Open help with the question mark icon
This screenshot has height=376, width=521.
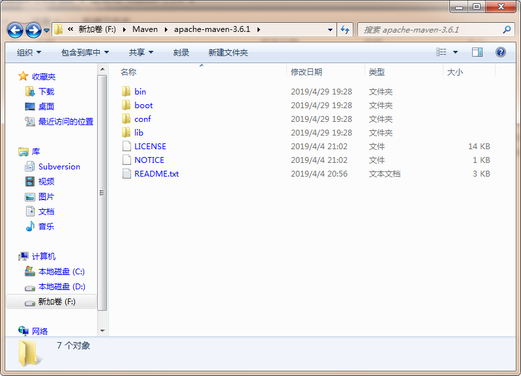[x=500, y=52]
